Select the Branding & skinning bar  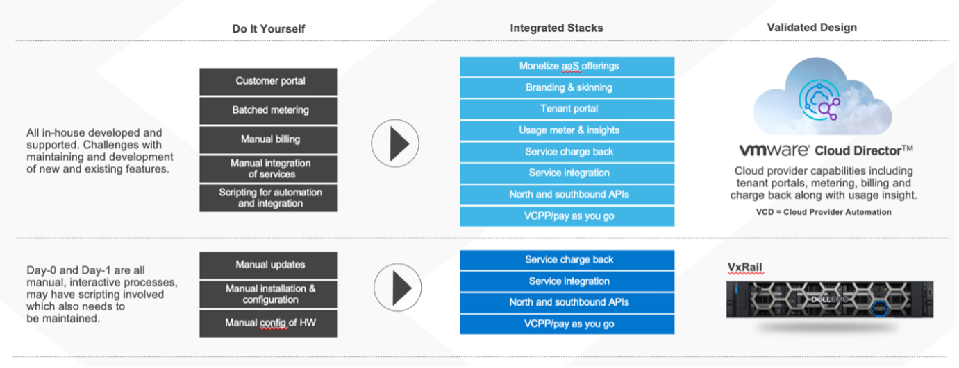pos(567,88)
